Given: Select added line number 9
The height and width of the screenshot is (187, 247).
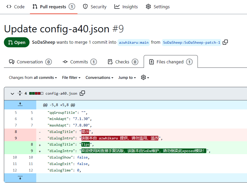Looking at the screenshot, I should point(32,151).
